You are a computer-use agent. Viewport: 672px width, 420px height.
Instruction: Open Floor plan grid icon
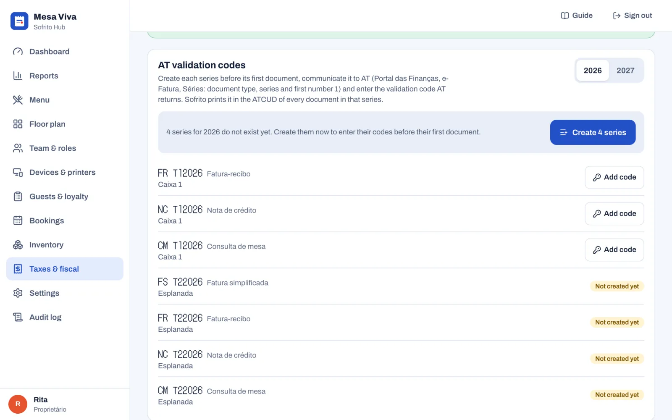[x=18, y=124]
